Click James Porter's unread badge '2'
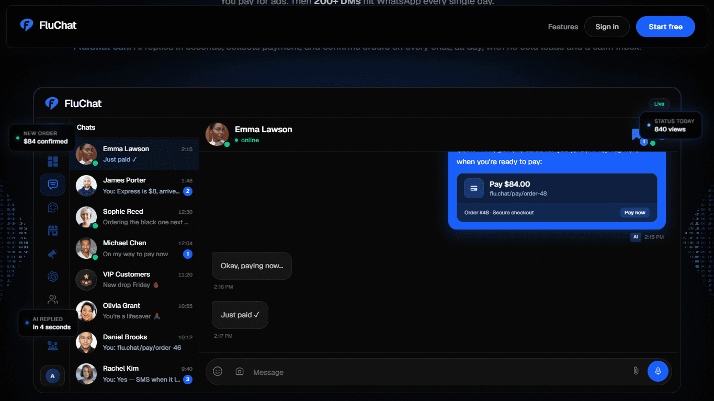Viewport: 714px width, 401px height. coord(188,191)
